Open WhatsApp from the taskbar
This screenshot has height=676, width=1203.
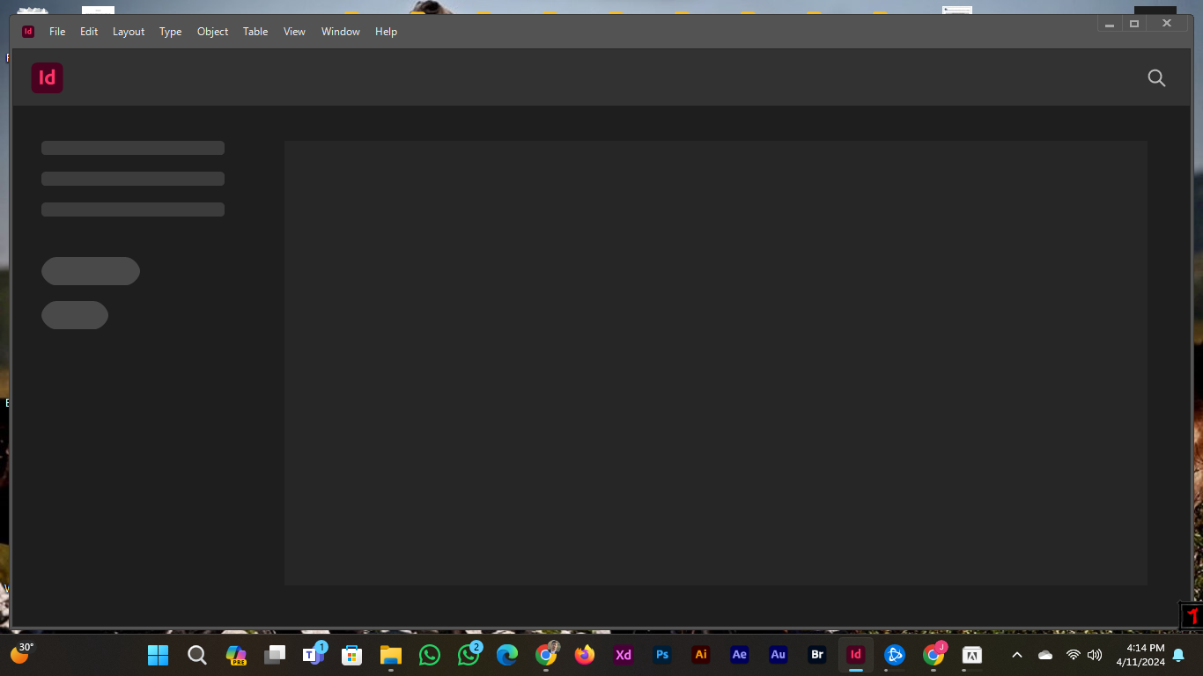coord(429,655)
